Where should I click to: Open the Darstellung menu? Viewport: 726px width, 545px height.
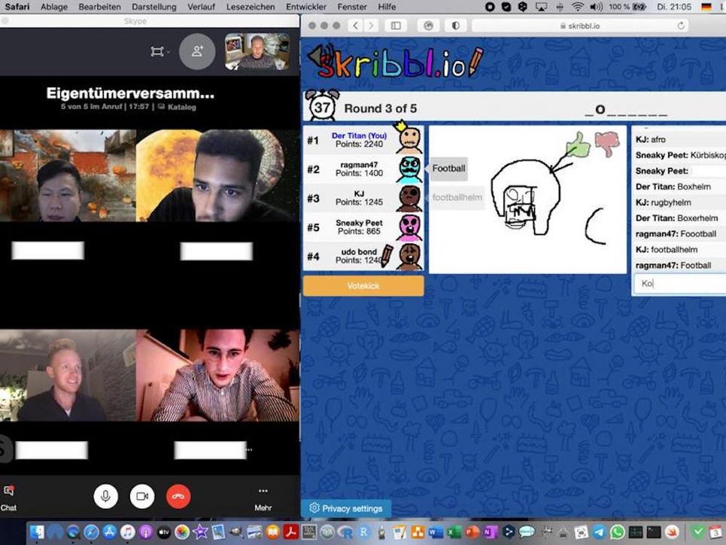pyautogui.click(x=154, y=7)
